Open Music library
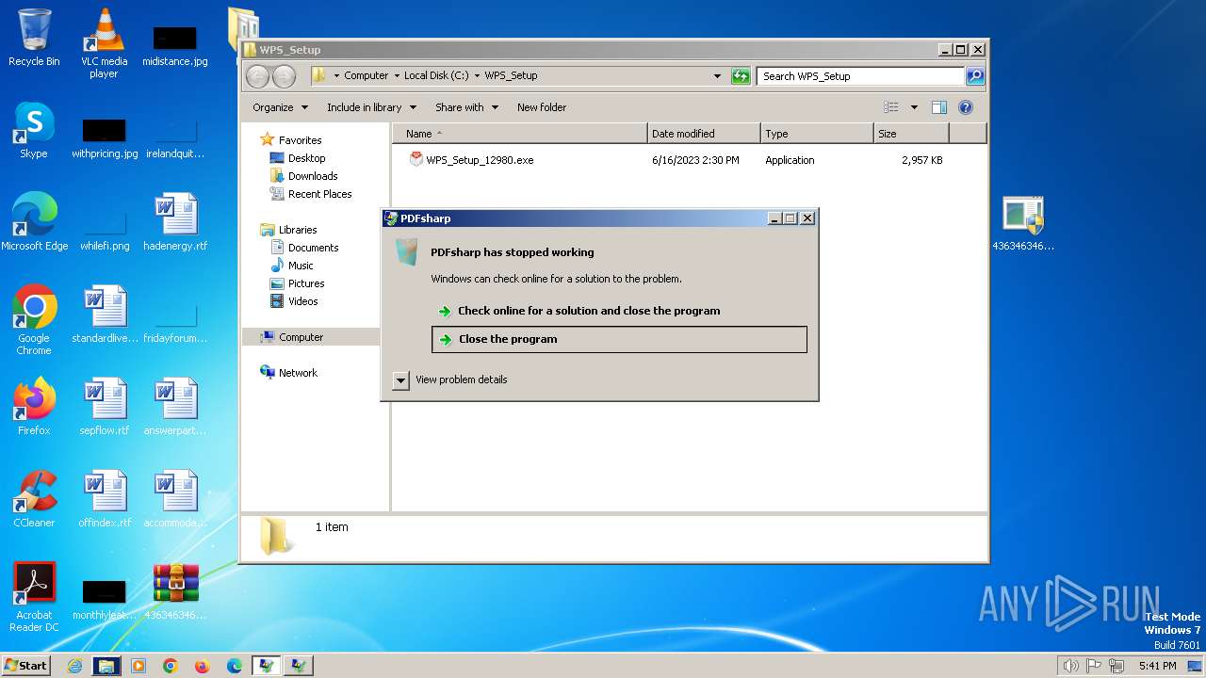 click(x=301, y=266)
